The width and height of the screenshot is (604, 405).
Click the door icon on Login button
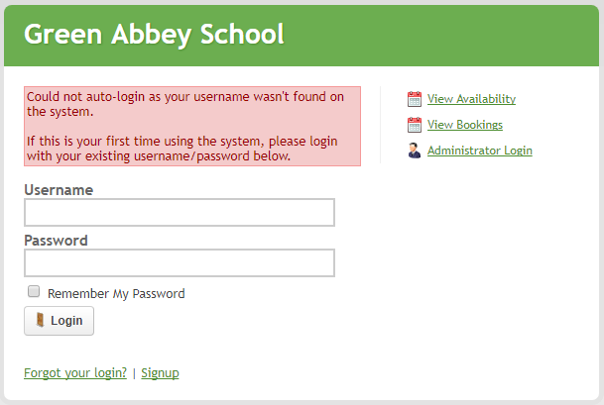tap(41, 321)
